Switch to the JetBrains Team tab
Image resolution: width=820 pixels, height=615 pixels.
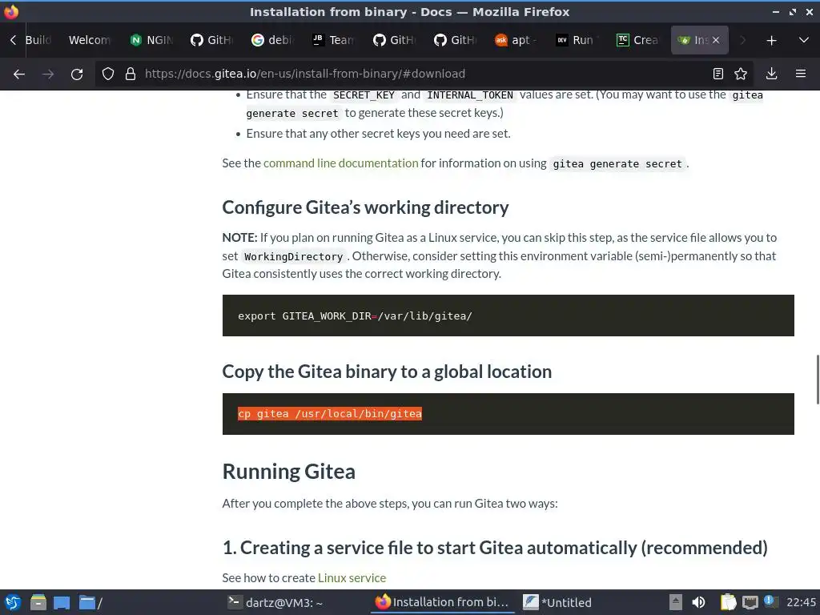tap(334, 40)
